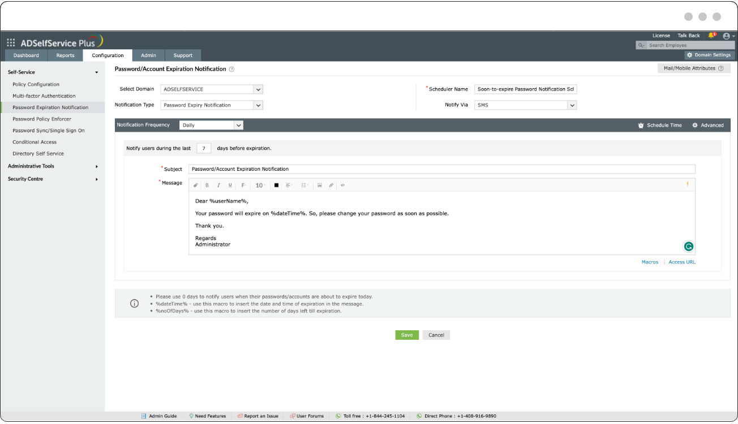The height and width of the screenshot is (424, 738).
Task: Click the Subject input field
Action: pos(442,169)
